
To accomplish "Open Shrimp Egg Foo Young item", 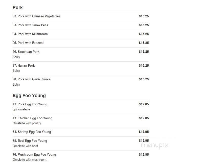I will tap(32, 132).
